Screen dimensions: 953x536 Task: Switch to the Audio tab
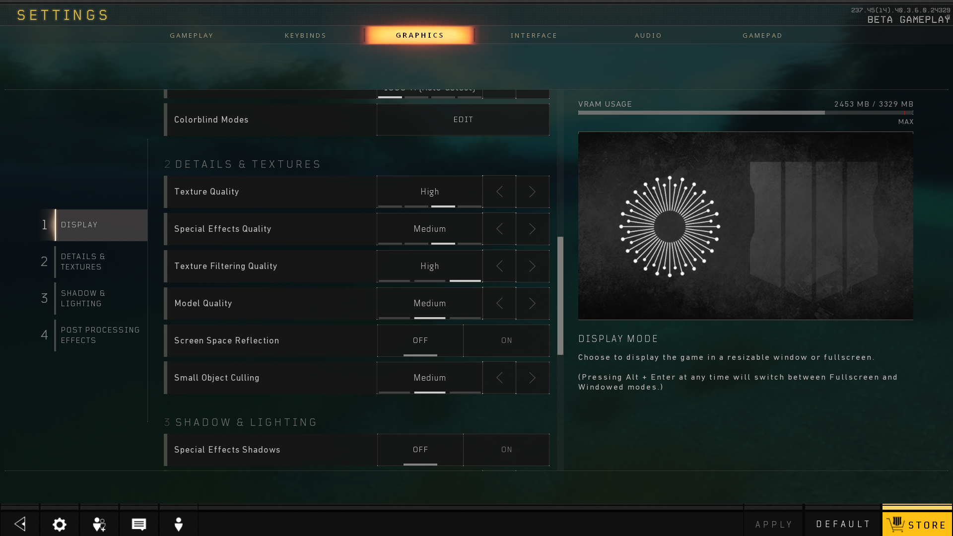(648, 35)
